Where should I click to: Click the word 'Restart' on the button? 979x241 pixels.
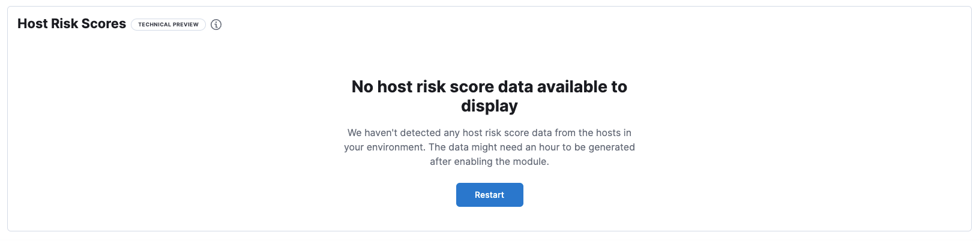point(489,195)
